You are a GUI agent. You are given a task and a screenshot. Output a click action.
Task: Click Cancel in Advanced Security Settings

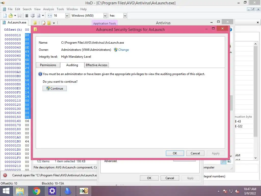(x=195, y=153)
